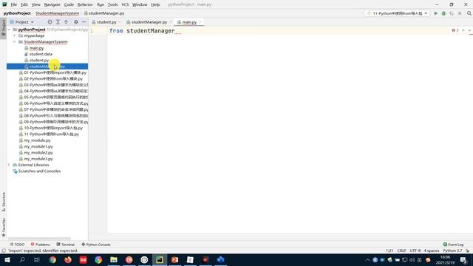
Task: Collapse the pythonProject root node
Action: point(9,30)
